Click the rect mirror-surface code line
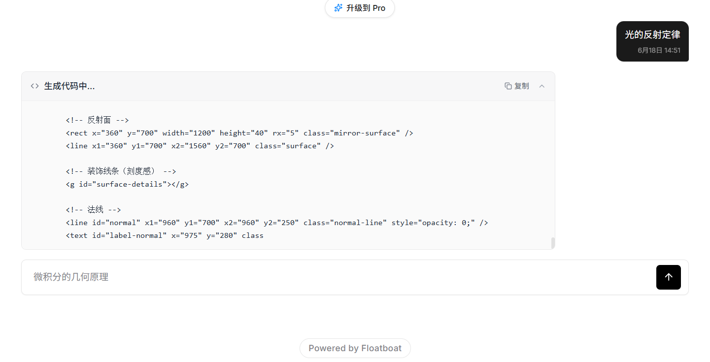Image resolution: width=710 pixels, height=362 pixels. pos(239,133)
